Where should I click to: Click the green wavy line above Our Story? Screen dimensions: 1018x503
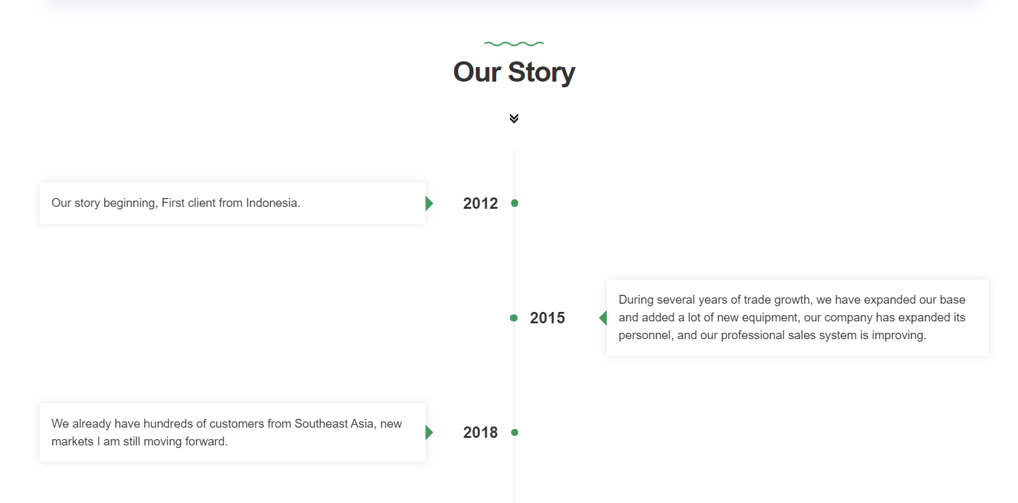[514, 44]
